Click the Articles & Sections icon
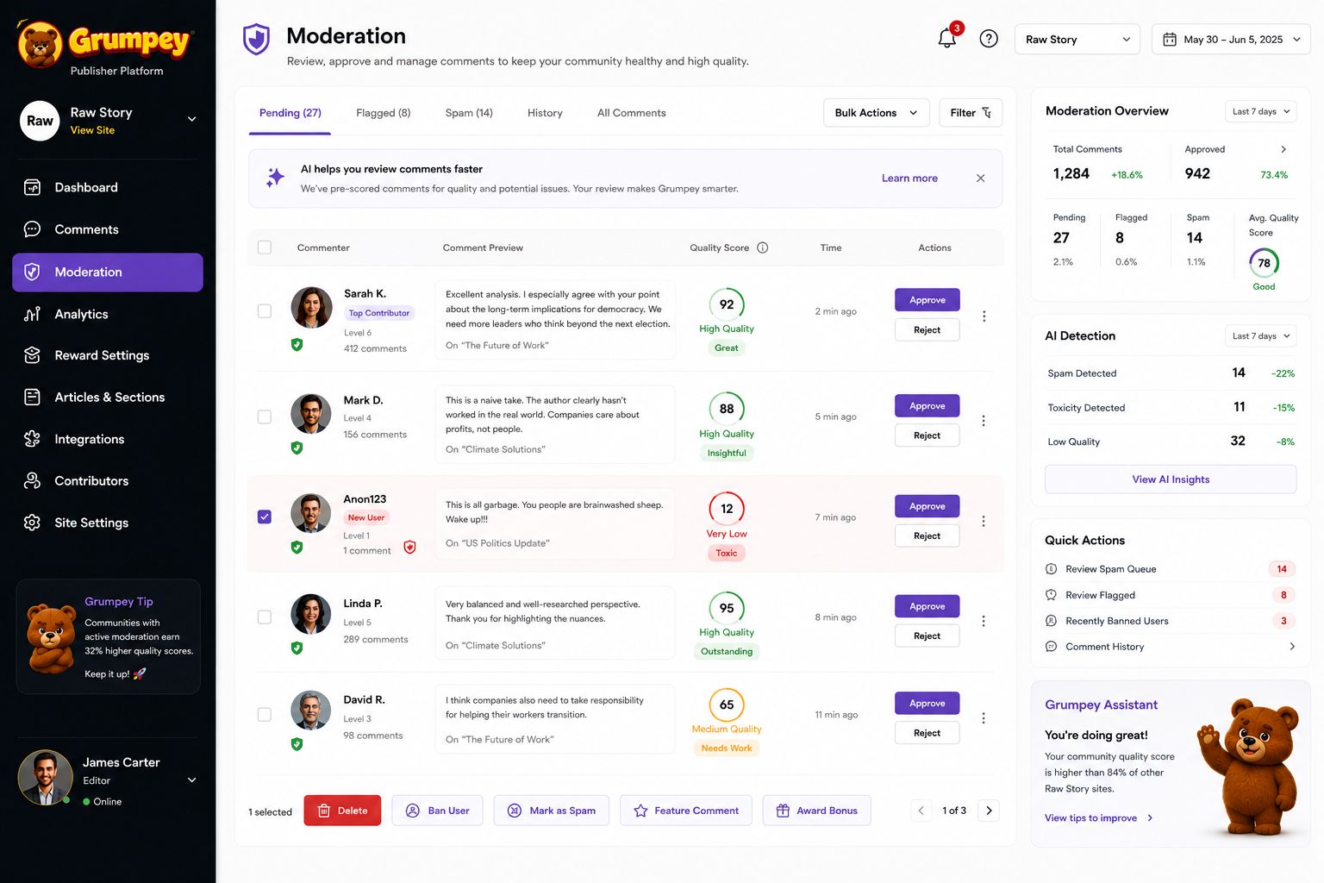This screenshot has width=1324, height=883. point(33,398)
